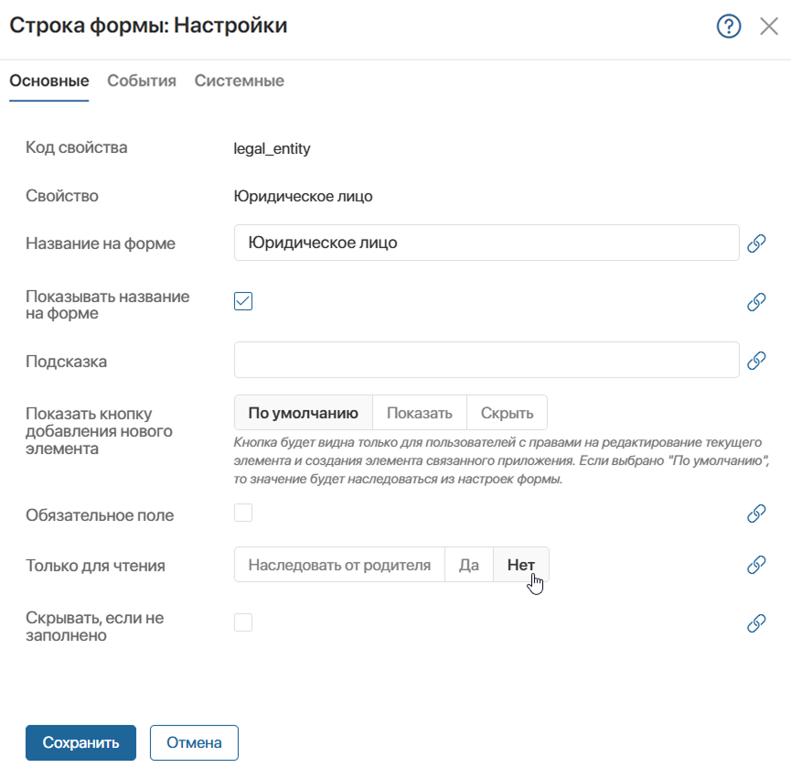Select По умолчанию for add button option

(x=304, y=413)
